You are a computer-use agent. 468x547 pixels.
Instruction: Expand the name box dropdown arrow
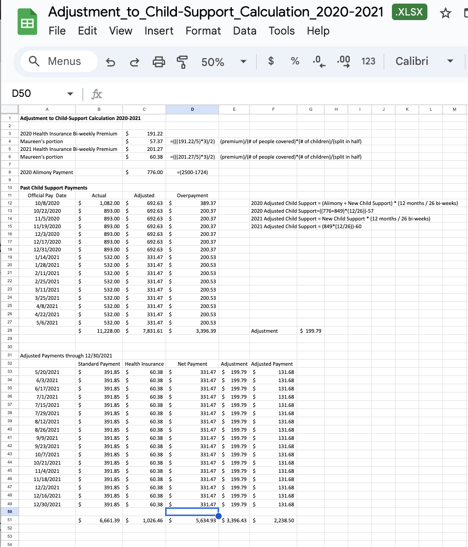coord(70,94)
